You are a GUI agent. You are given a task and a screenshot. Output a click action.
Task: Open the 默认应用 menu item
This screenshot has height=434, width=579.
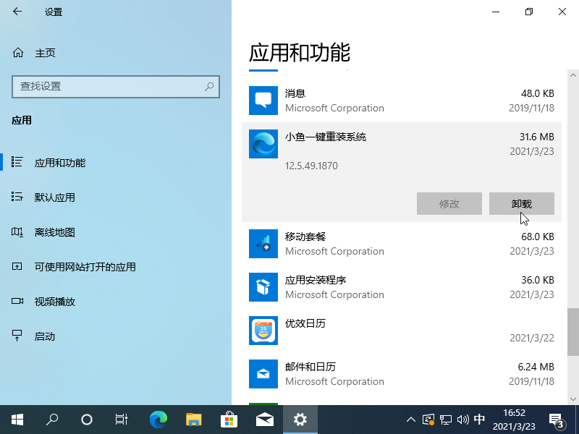(55, 197)
